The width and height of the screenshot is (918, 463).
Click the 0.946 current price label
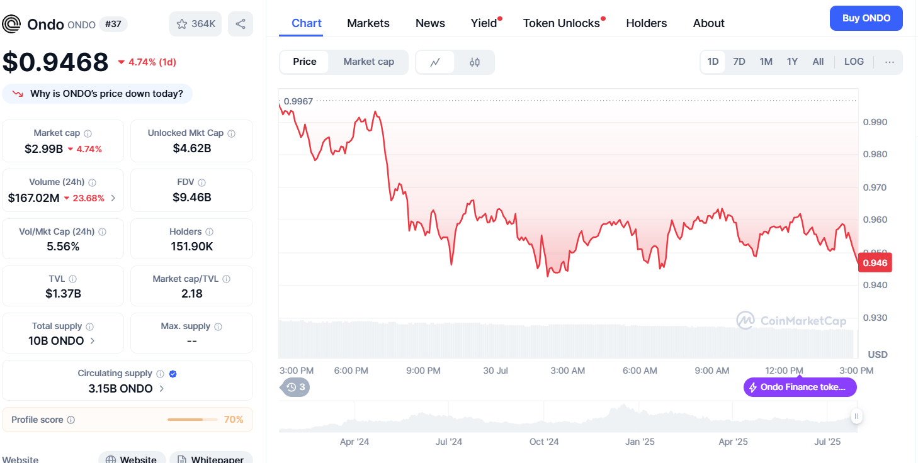pos(875,263)
